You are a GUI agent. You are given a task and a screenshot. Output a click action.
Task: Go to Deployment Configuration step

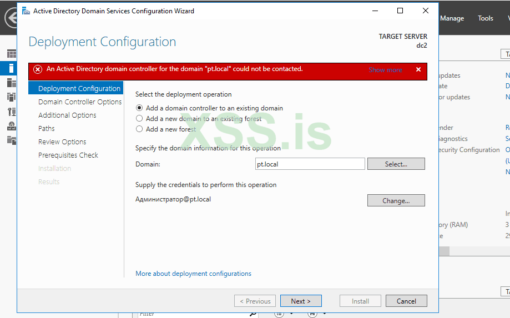pos(76,88)
